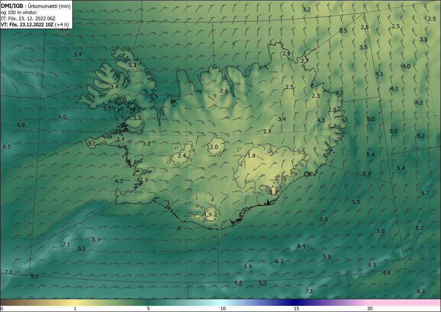This screenshot has height=312, width=441.
Task: Click the color scale tick label '10'
Action: coord(223,308)
